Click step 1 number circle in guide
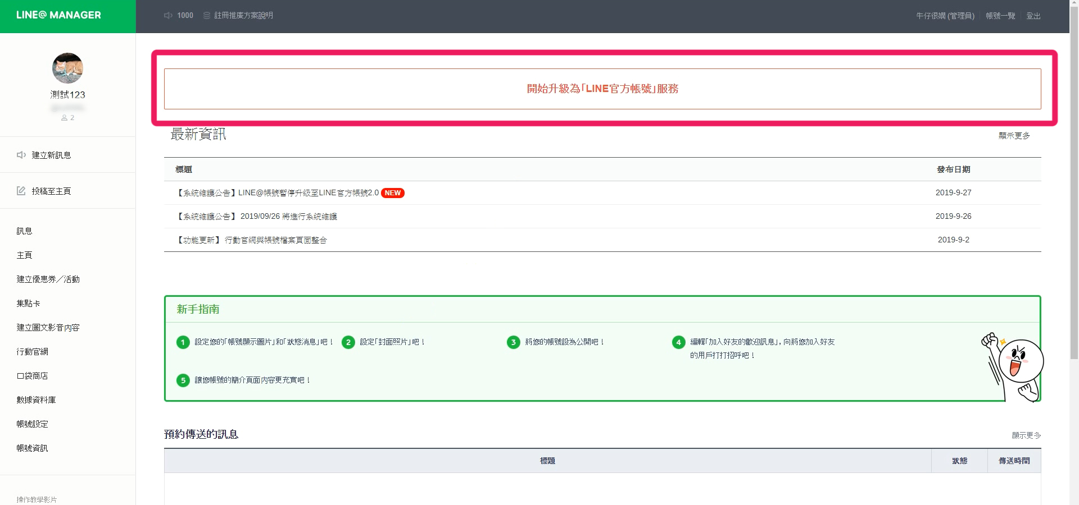This screenshot has width=1079, height=505. coord(183,342)
